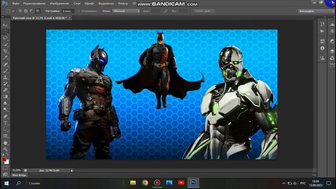Open the History panel icon

[322, 24]
